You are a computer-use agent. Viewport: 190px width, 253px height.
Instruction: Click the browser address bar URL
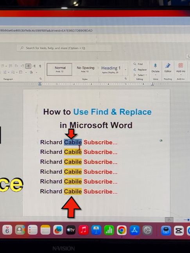coord(46,30)
